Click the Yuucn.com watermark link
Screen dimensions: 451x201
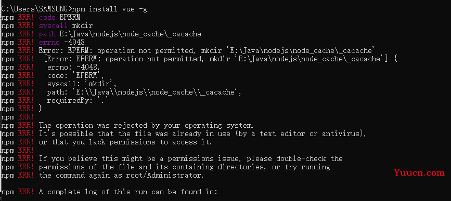(420, 172)
